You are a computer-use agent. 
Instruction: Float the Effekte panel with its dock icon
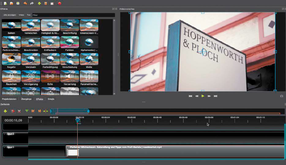113,9
